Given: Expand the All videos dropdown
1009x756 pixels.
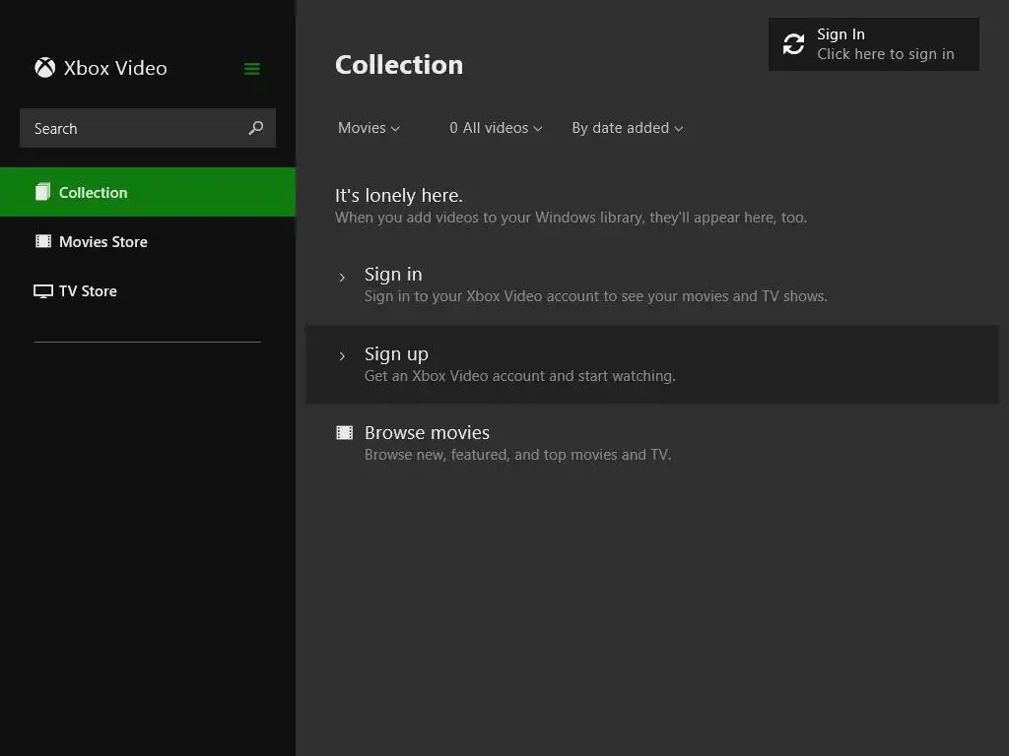Looking at the screenshot, I should pyautogui.click(x=496, y=128).
